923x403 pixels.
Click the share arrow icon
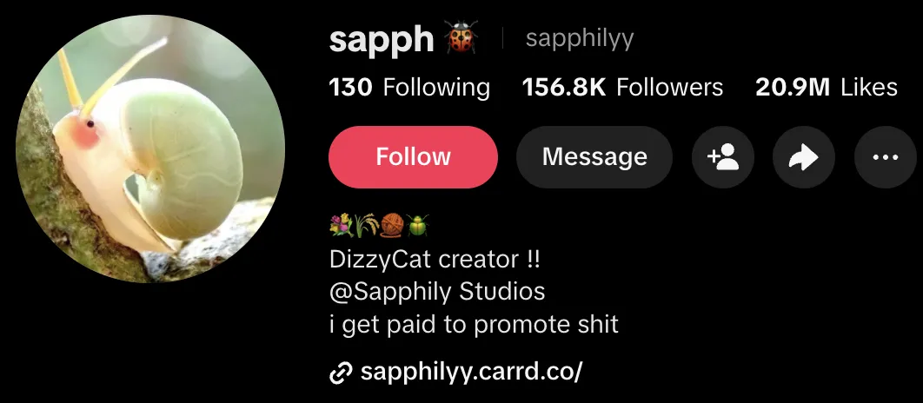[x=804, y=157]
